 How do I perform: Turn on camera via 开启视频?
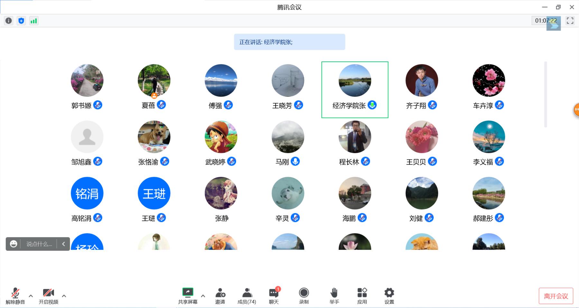(49, 296)
